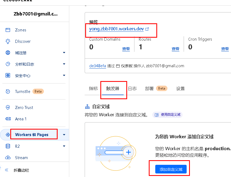The image size is (231, 177).
Task: Expand the 域注册 sidebar menu arrow
Action: (64, 53)
